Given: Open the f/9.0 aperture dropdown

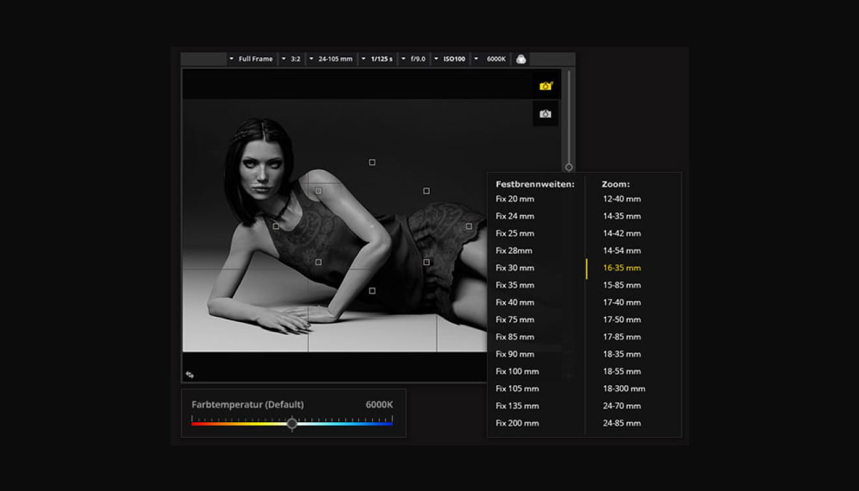Looking at the screenshot, I should 413,59.
